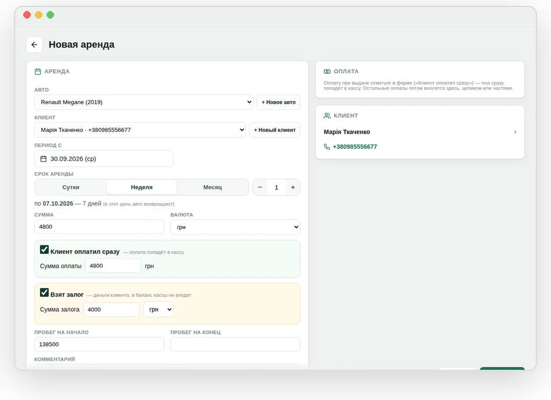Click the + Новый клиент button
551x400 pixels.
pyautogui.click(x=275, y=130)
